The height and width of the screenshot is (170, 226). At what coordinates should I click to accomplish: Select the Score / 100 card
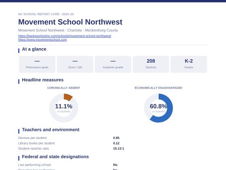75,64
